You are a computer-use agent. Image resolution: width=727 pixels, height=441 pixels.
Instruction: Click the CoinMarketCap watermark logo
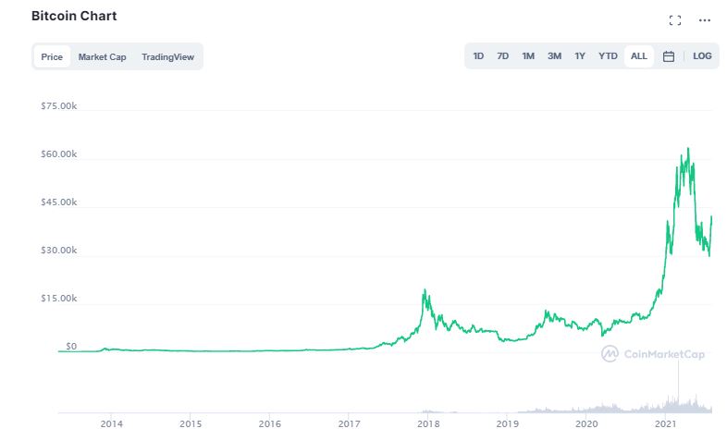pos(653,354)
